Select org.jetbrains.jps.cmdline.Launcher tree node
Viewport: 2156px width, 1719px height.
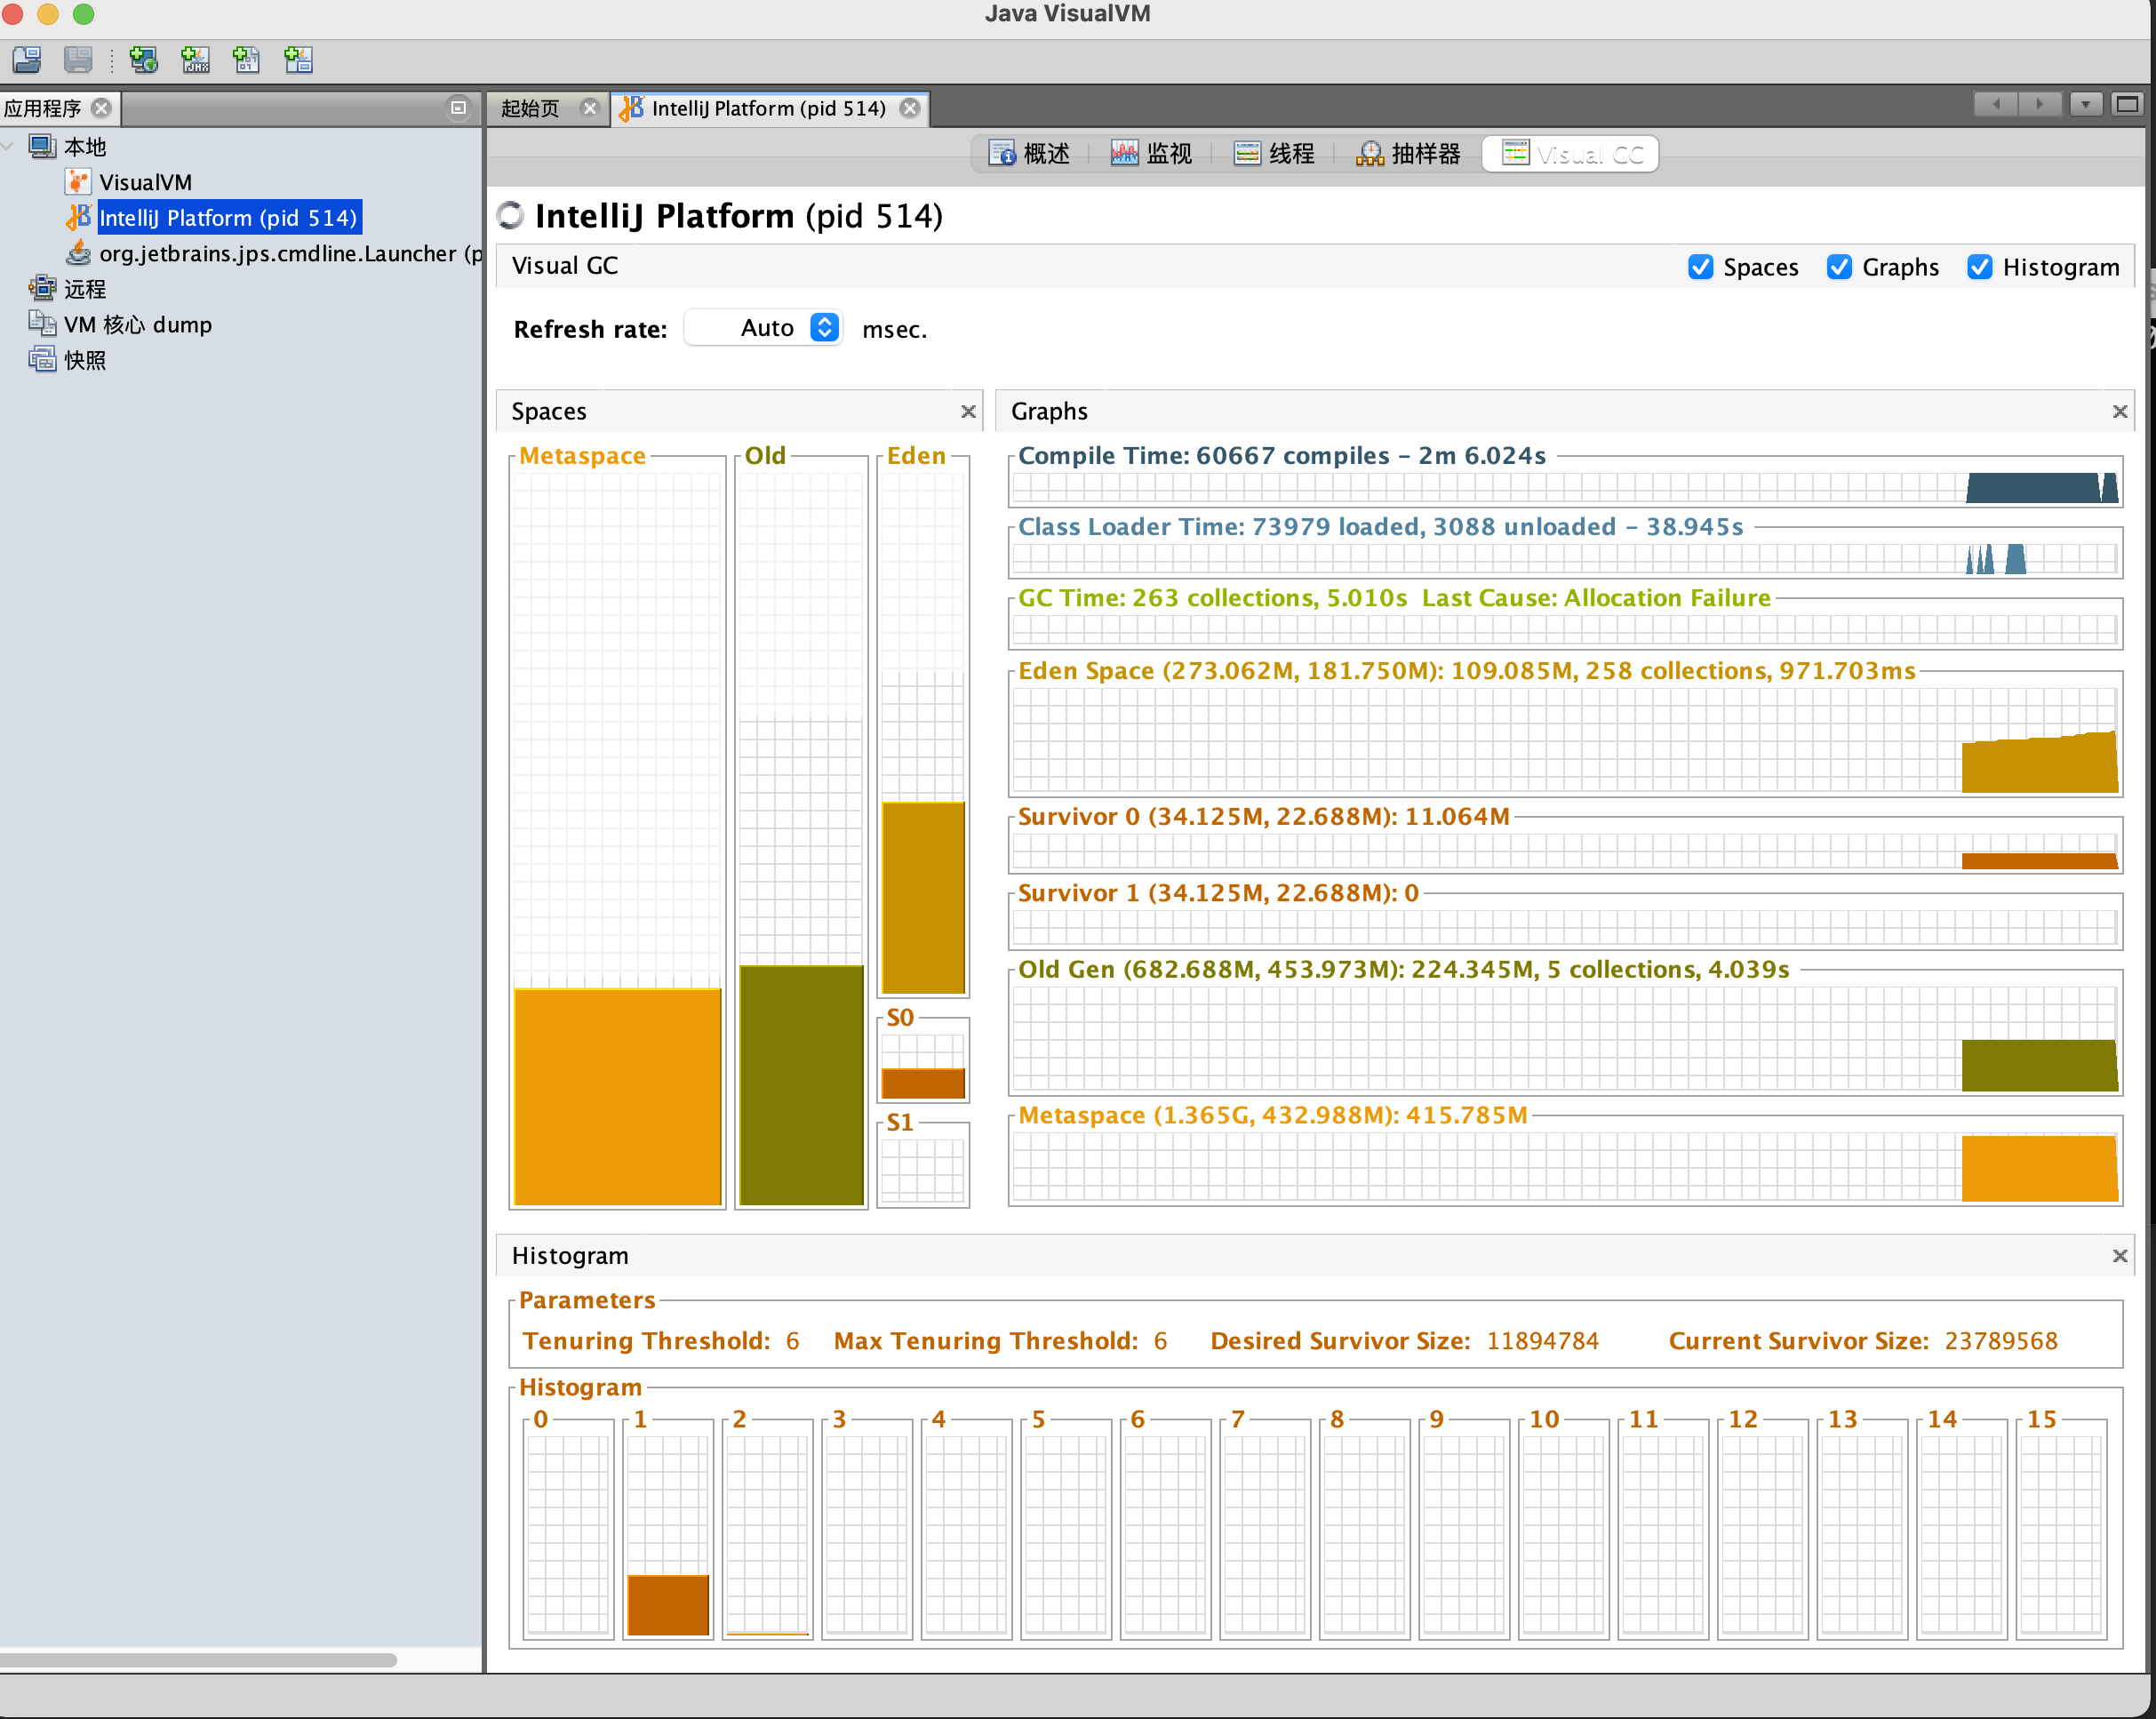290,253
